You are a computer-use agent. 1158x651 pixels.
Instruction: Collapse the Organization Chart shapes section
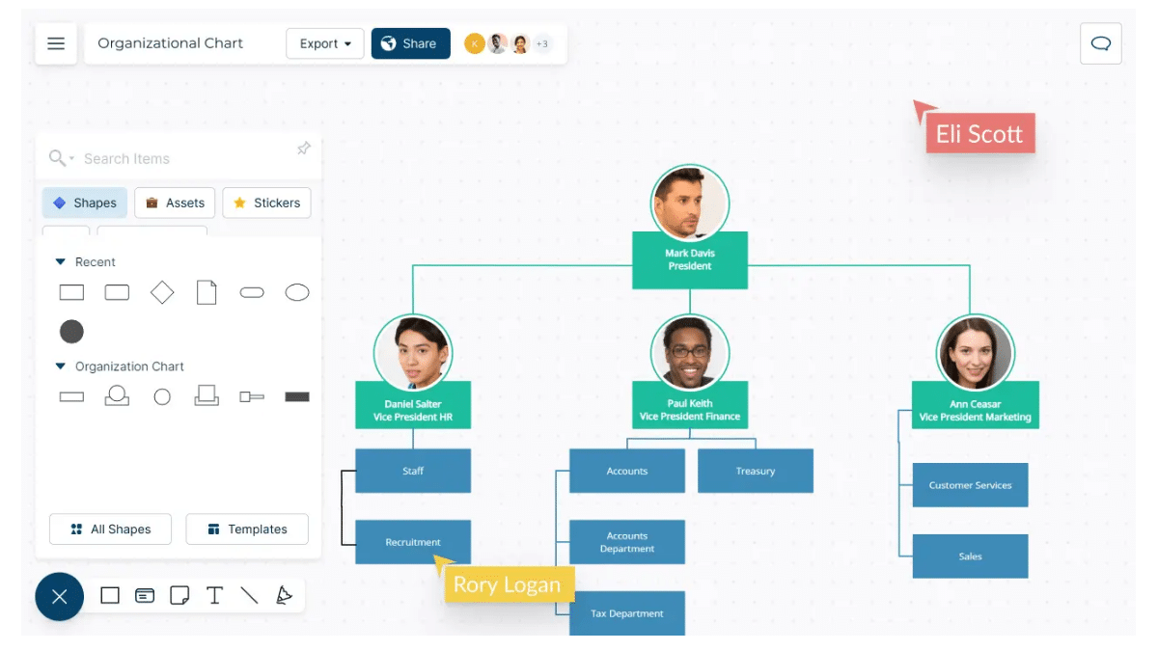point(60,366)
